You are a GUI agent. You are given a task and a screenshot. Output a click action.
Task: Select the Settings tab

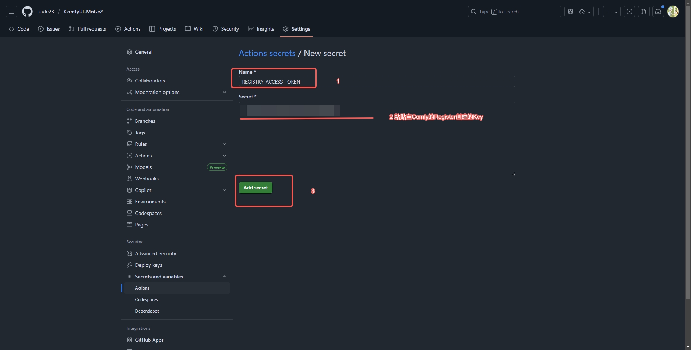click(297, 29)
